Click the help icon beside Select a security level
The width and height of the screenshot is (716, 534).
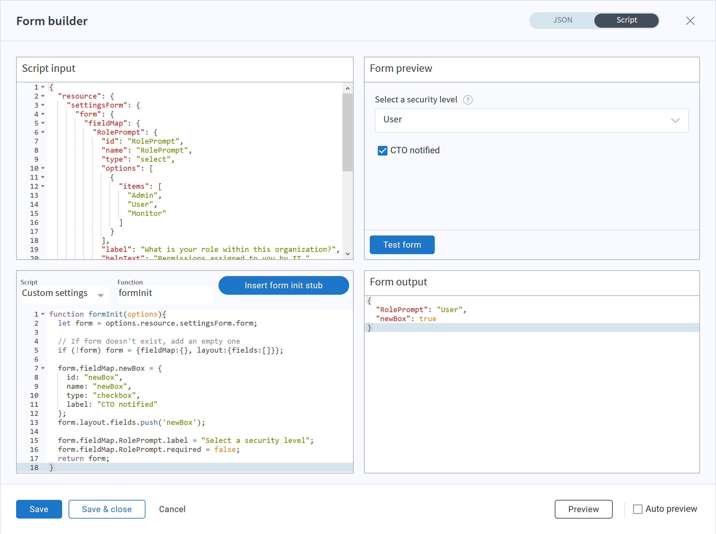pos(467,100)
